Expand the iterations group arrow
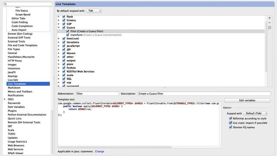277x156 pixels. [59, 42]
